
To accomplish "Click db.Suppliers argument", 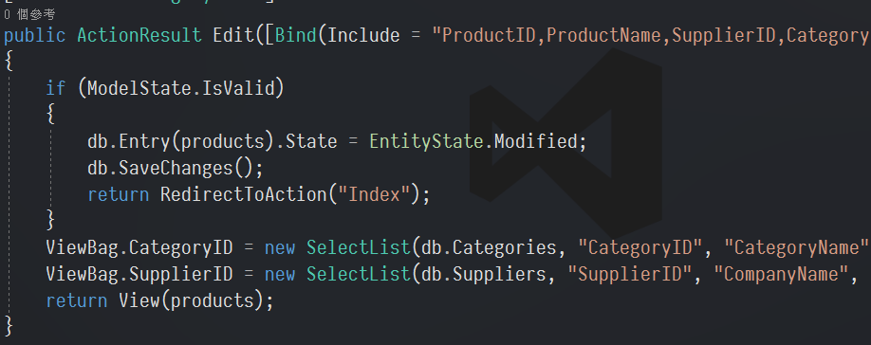I will click(x=484, y=274).
